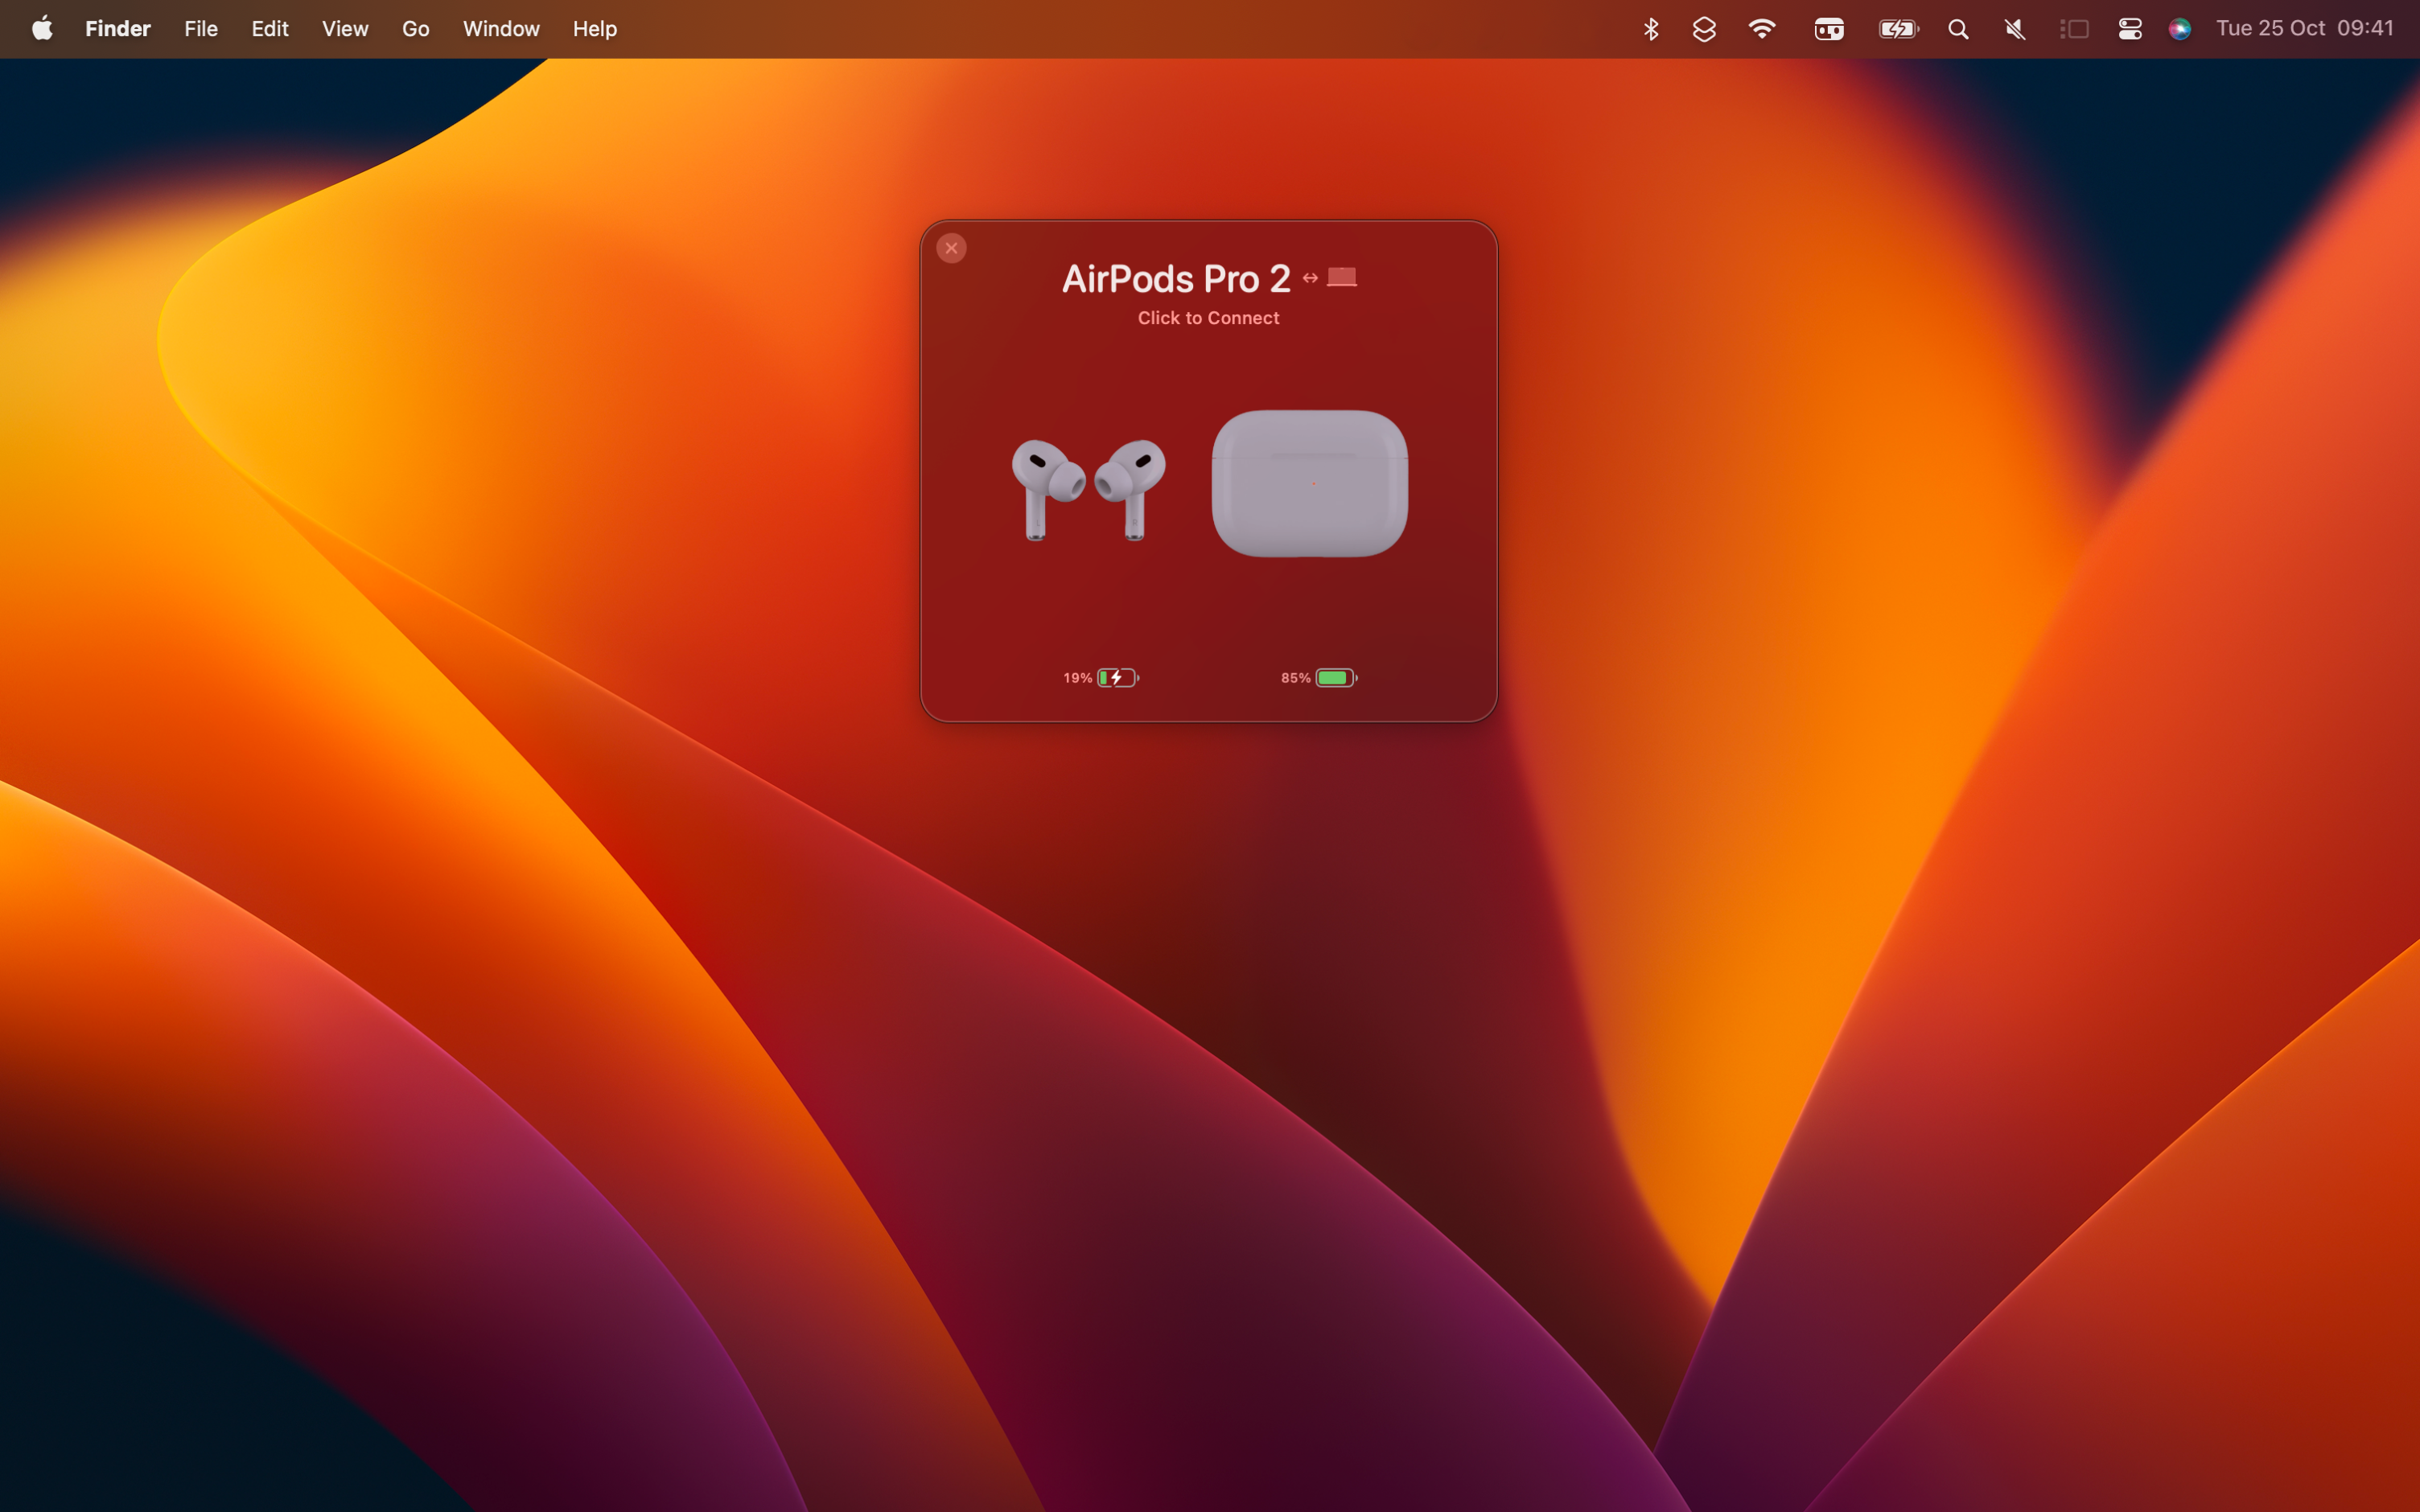Click the 'Click to Connect' text
The width and height of the screenshot is (2420, 1512).
[1208, 318]
